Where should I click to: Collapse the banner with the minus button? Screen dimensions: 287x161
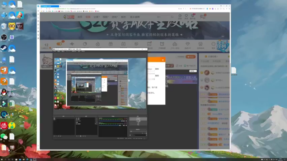click(x=223, y=36)
